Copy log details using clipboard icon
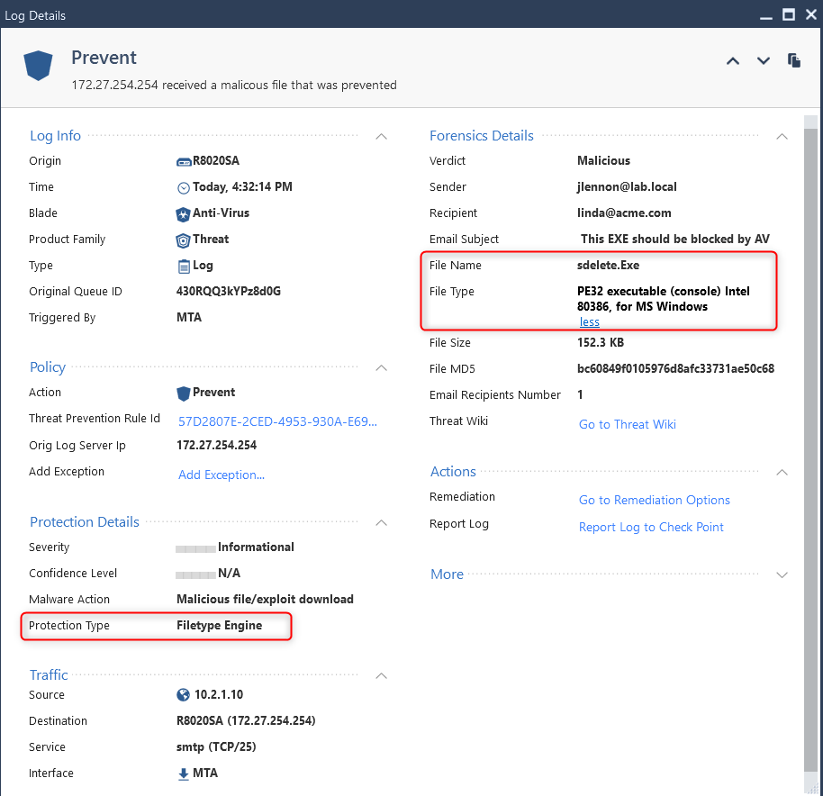Image resolution: width=823 pixels, height=796 pixels. pos(794,60)
